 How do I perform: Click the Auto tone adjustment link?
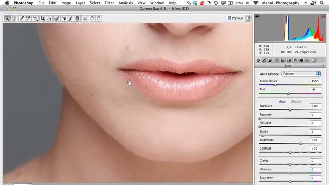click(x=282, y=101)
